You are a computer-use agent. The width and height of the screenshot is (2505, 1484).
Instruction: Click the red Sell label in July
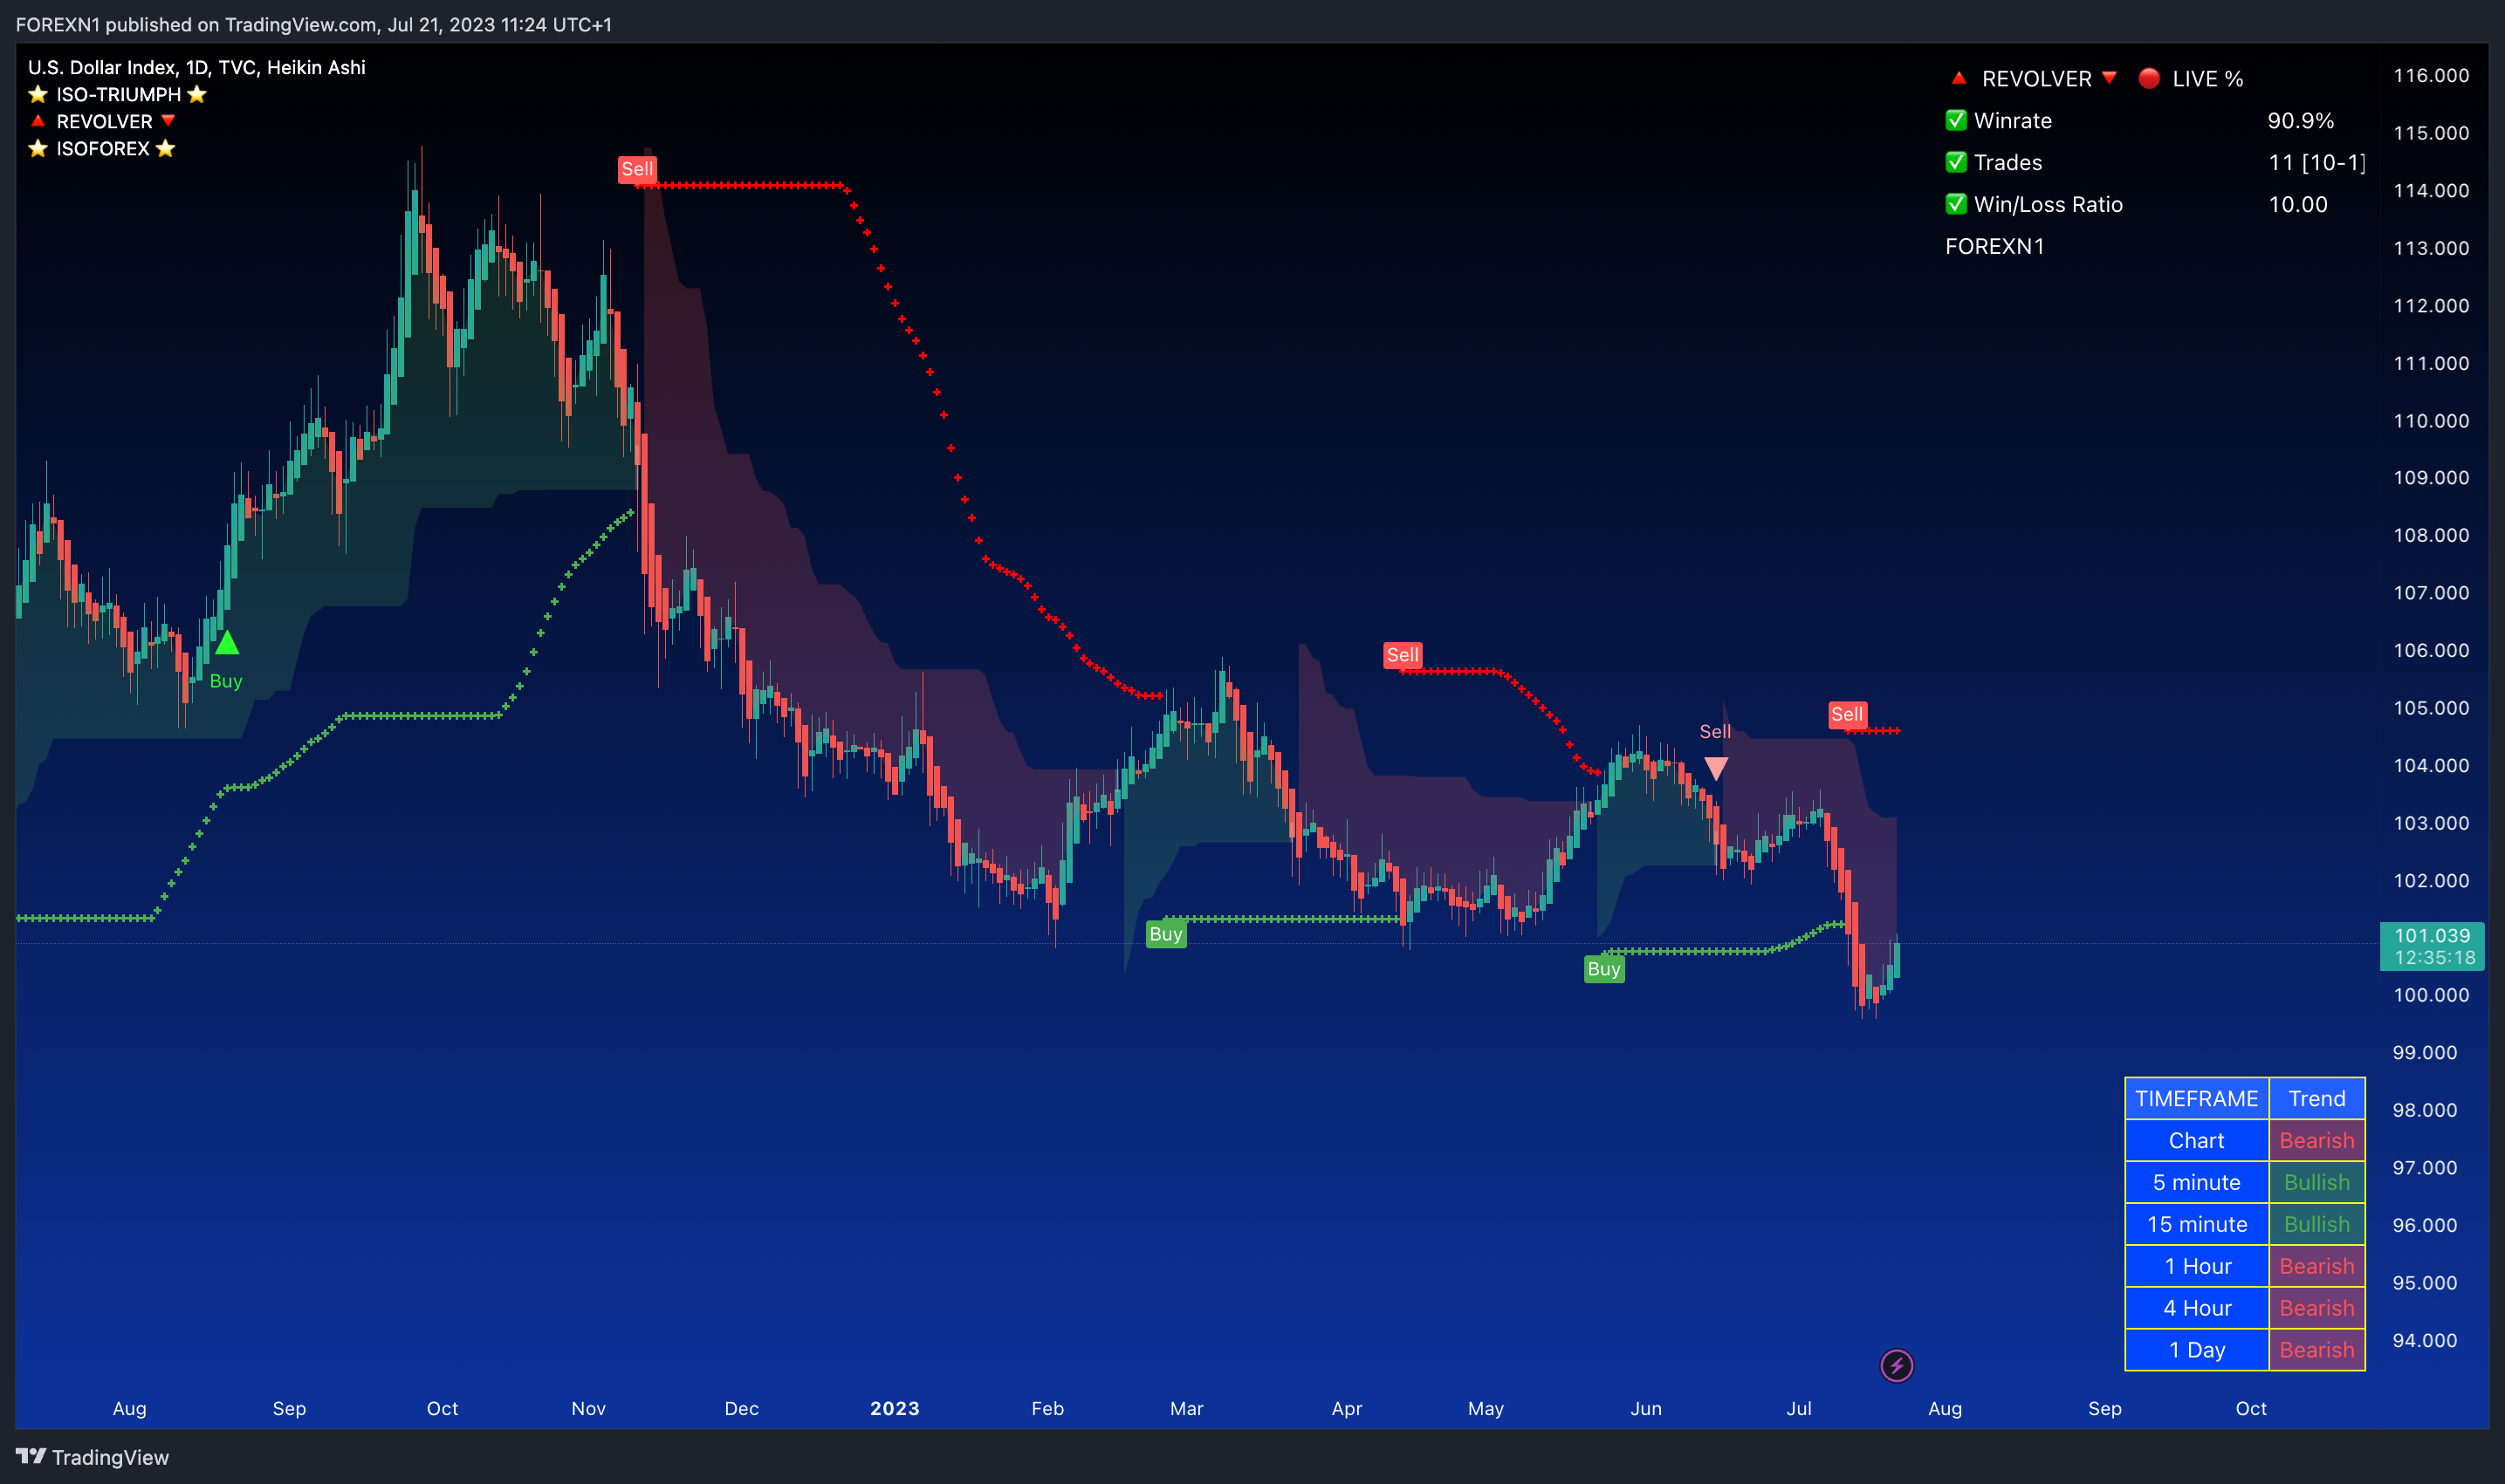pyautogui.click(x=1847, y=714)
